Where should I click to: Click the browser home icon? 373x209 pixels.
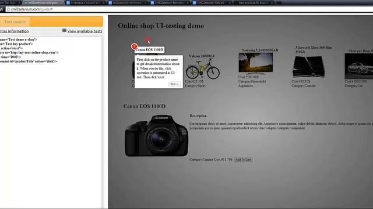[x=1, y=9]
